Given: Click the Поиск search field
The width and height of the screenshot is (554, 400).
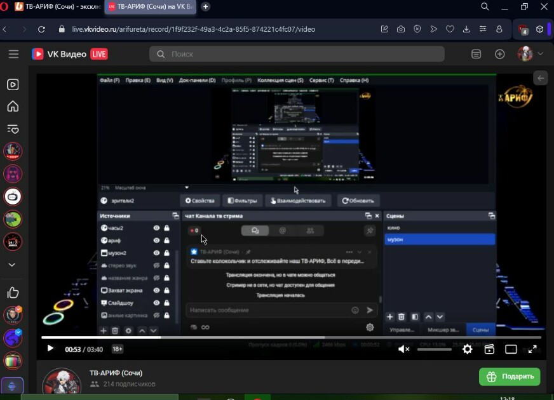Looking at the screenshot, I should tap(297, 54).
